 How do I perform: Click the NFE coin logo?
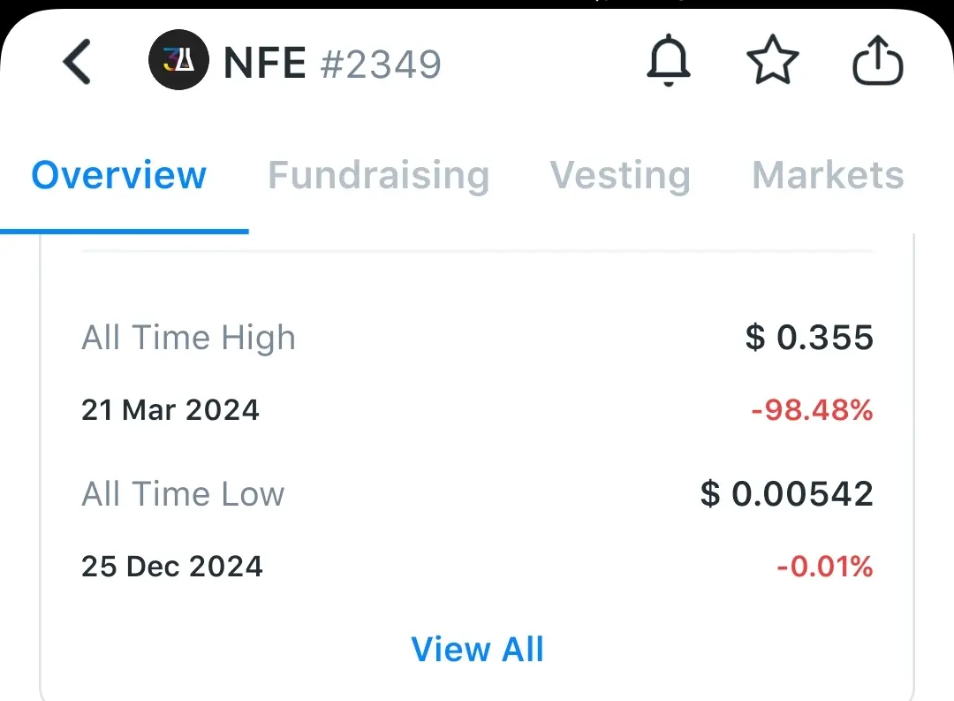(178, 64)
